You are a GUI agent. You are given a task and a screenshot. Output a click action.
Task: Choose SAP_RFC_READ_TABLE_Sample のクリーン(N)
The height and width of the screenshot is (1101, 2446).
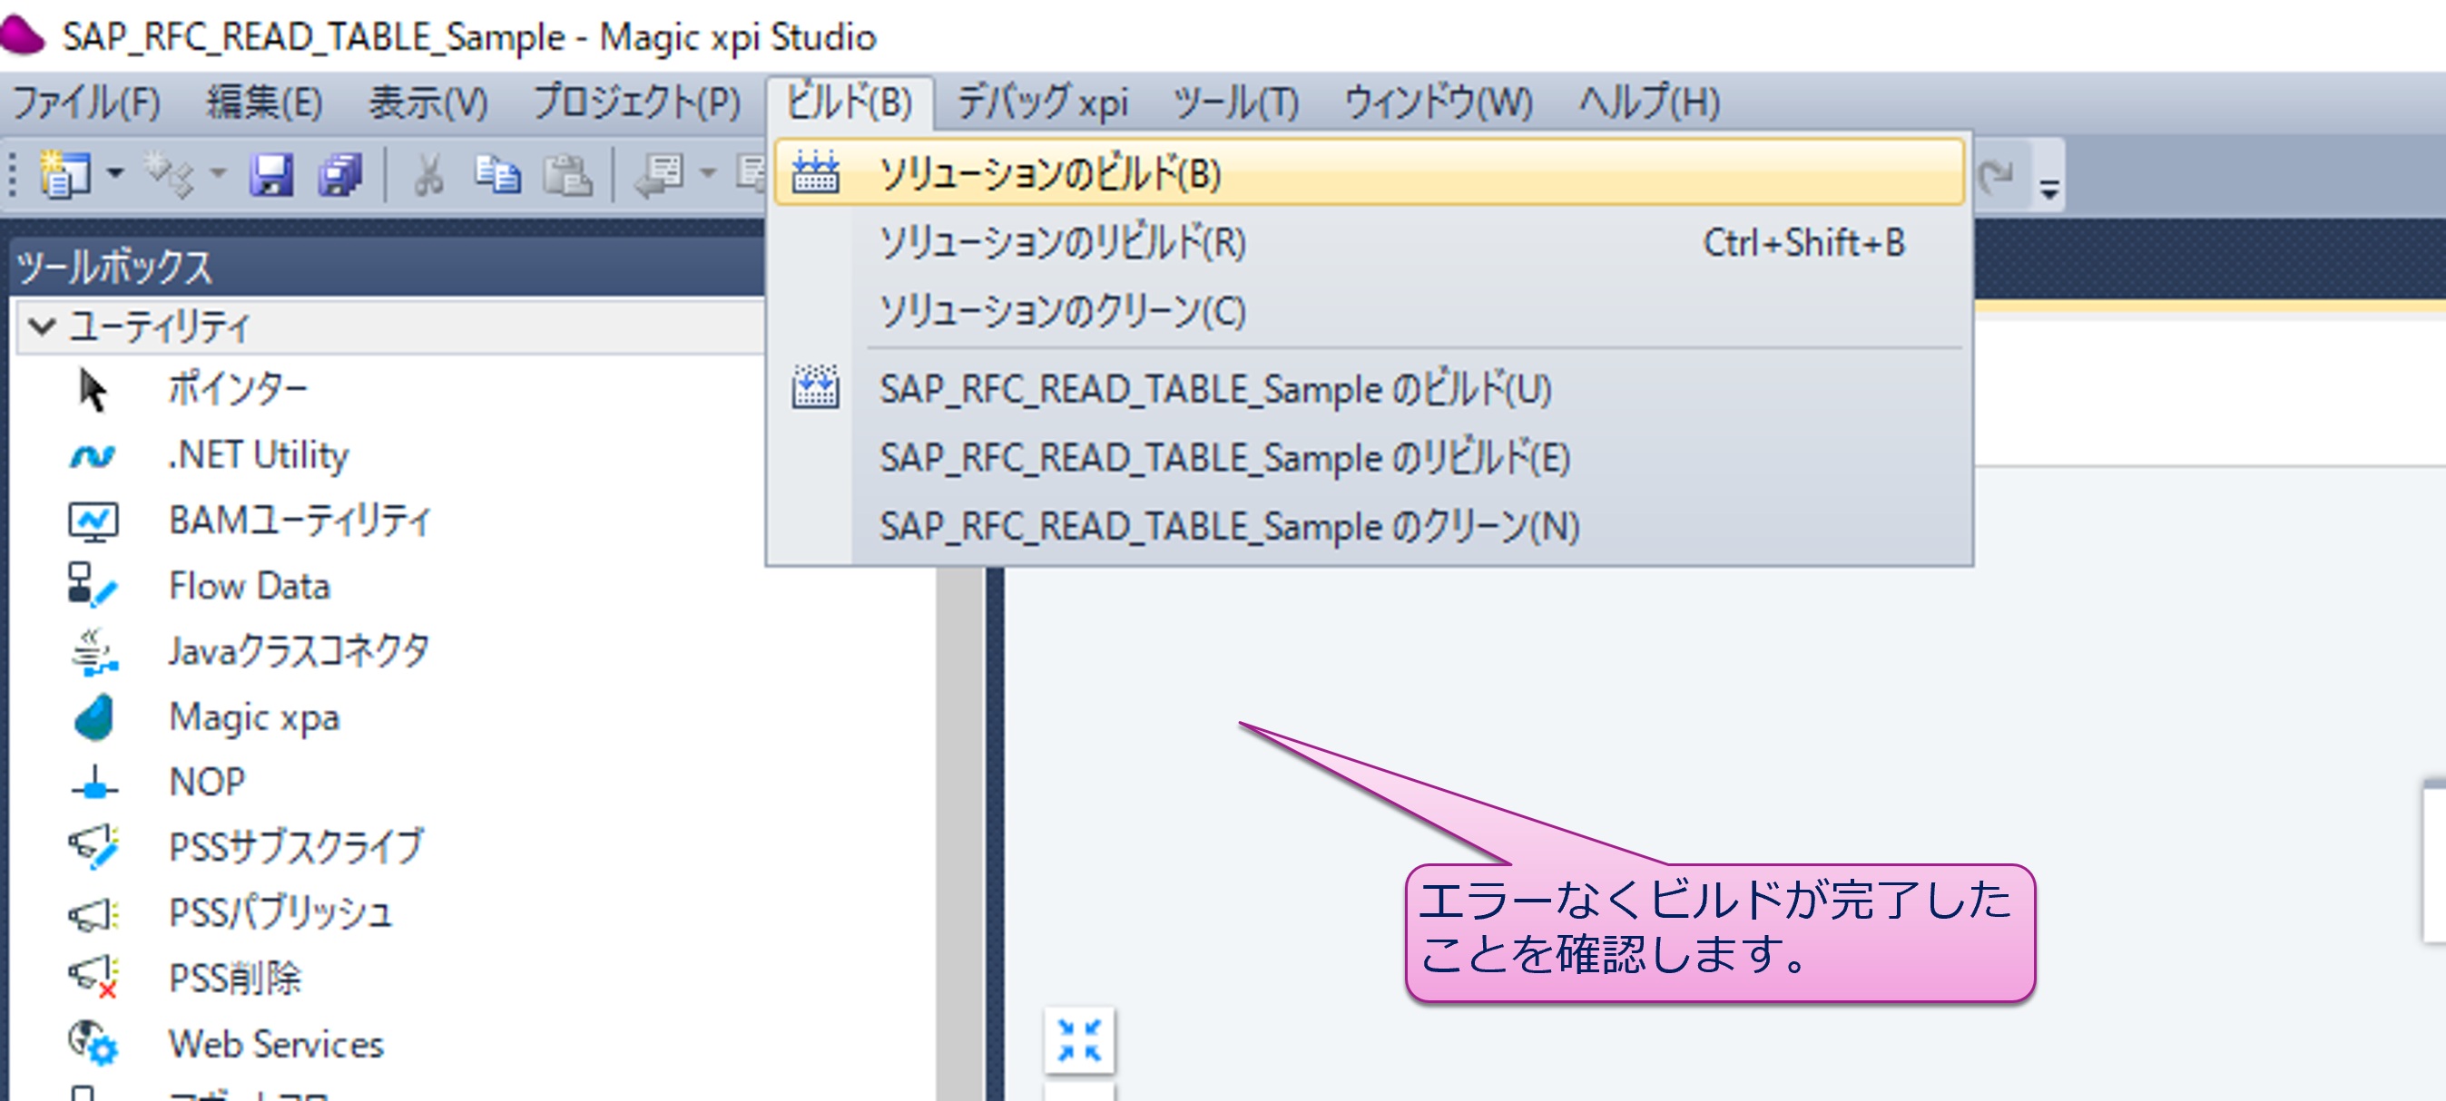(1370, 527)
